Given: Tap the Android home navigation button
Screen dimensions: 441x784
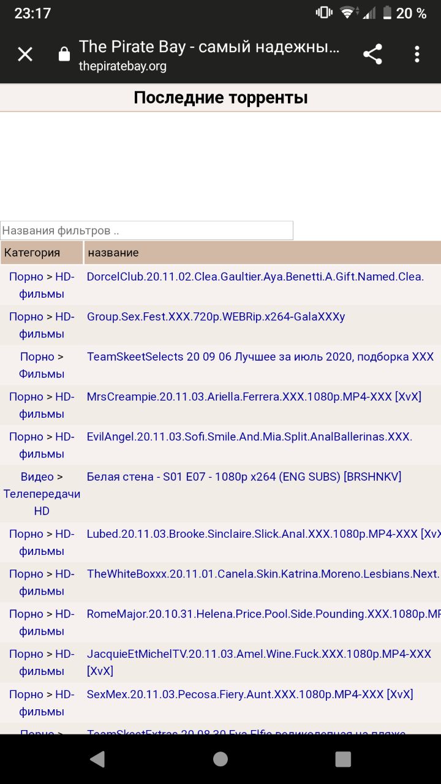Looking at the screenshot, I should pos(221,759).
